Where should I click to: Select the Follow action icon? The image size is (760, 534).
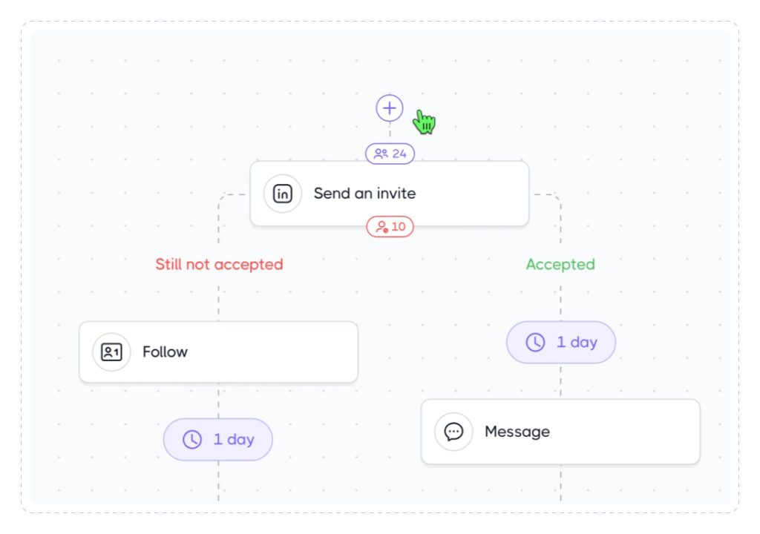[111, 352]
